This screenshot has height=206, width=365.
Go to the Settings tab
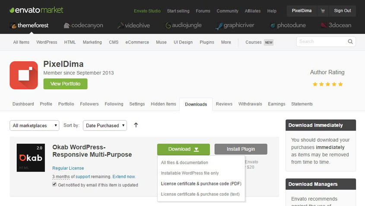tap(137, 104)
